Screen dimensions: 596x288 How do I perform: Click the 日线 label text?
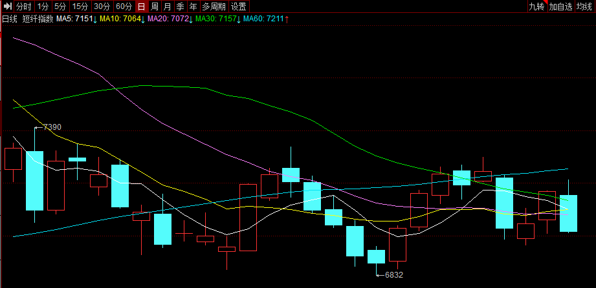click(x=10, y=19)
